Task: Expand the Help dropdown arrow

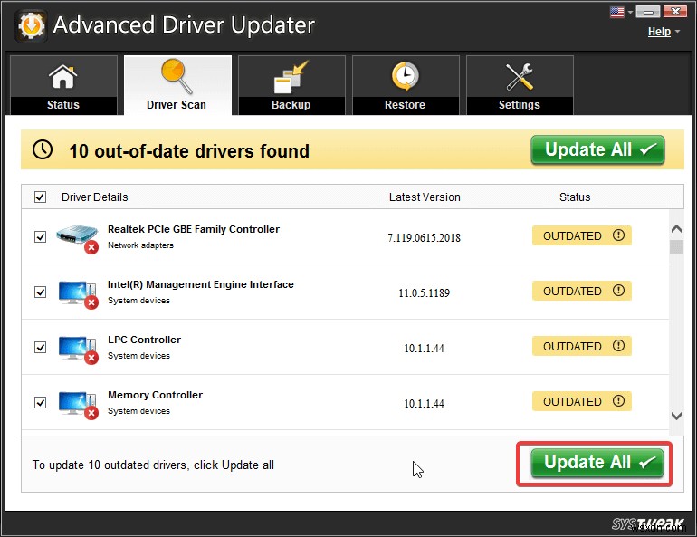Action: (677, 32)
